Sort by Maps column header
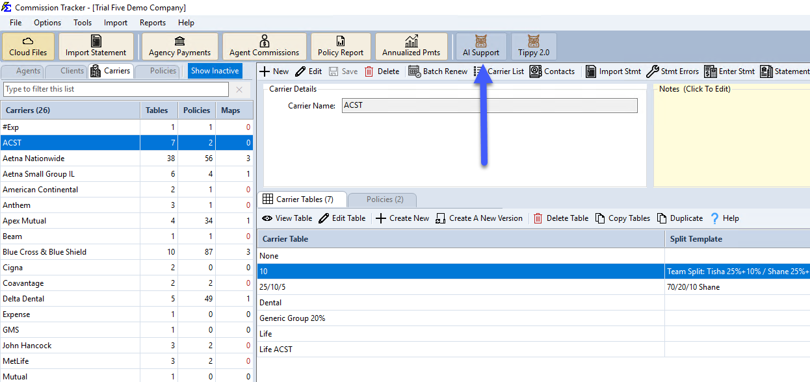This screenshot has height=382, width=810. click(234, 110)
